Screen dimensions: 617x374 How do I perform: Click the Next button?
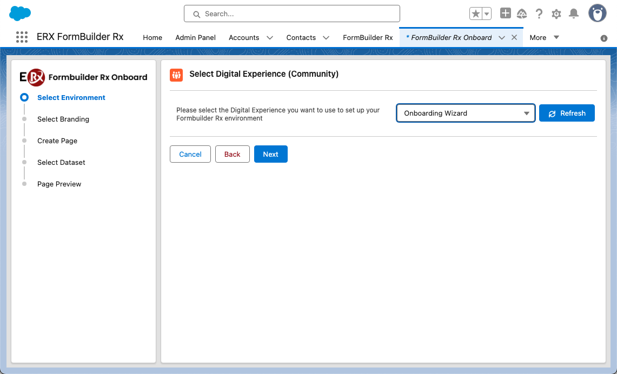[270, 154]
